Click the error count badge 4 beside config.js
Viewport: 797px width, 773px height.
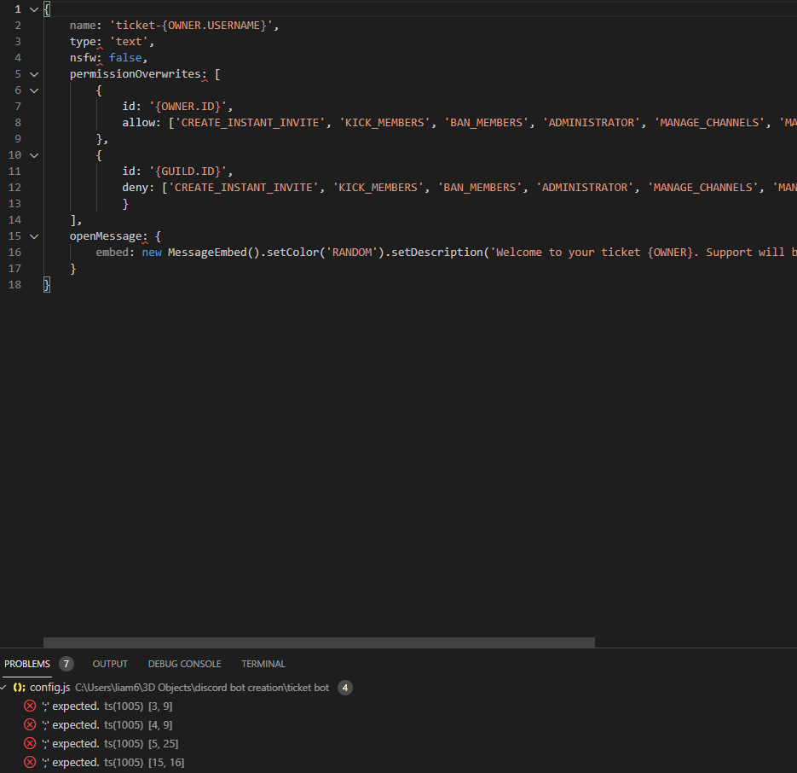click(344, 687)
